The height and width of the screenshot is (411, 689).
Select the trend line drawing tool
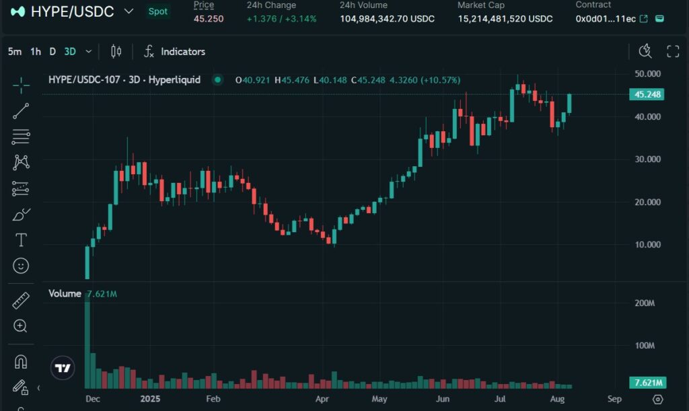pyautogui.click(x=21, y=111)
